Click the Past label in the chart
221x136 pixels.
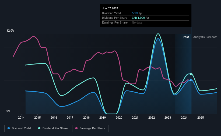tap(186, 37)
